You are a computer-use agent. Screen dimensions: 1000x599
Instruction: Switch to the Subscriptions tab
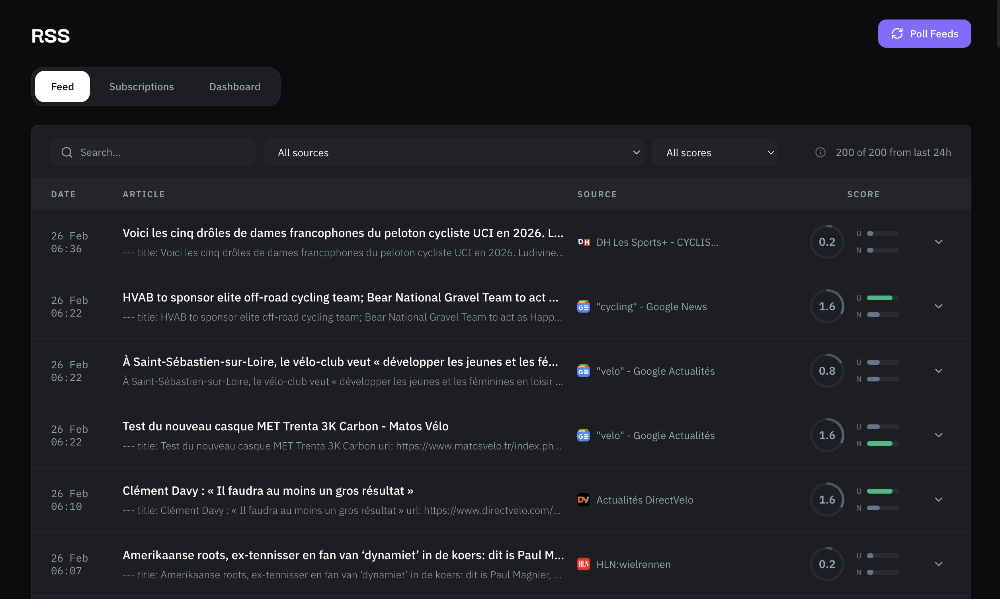click(x=141, y=86)
